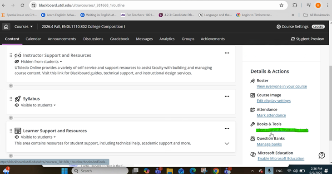Reload the Blackboard page

(x=22, y=5)
